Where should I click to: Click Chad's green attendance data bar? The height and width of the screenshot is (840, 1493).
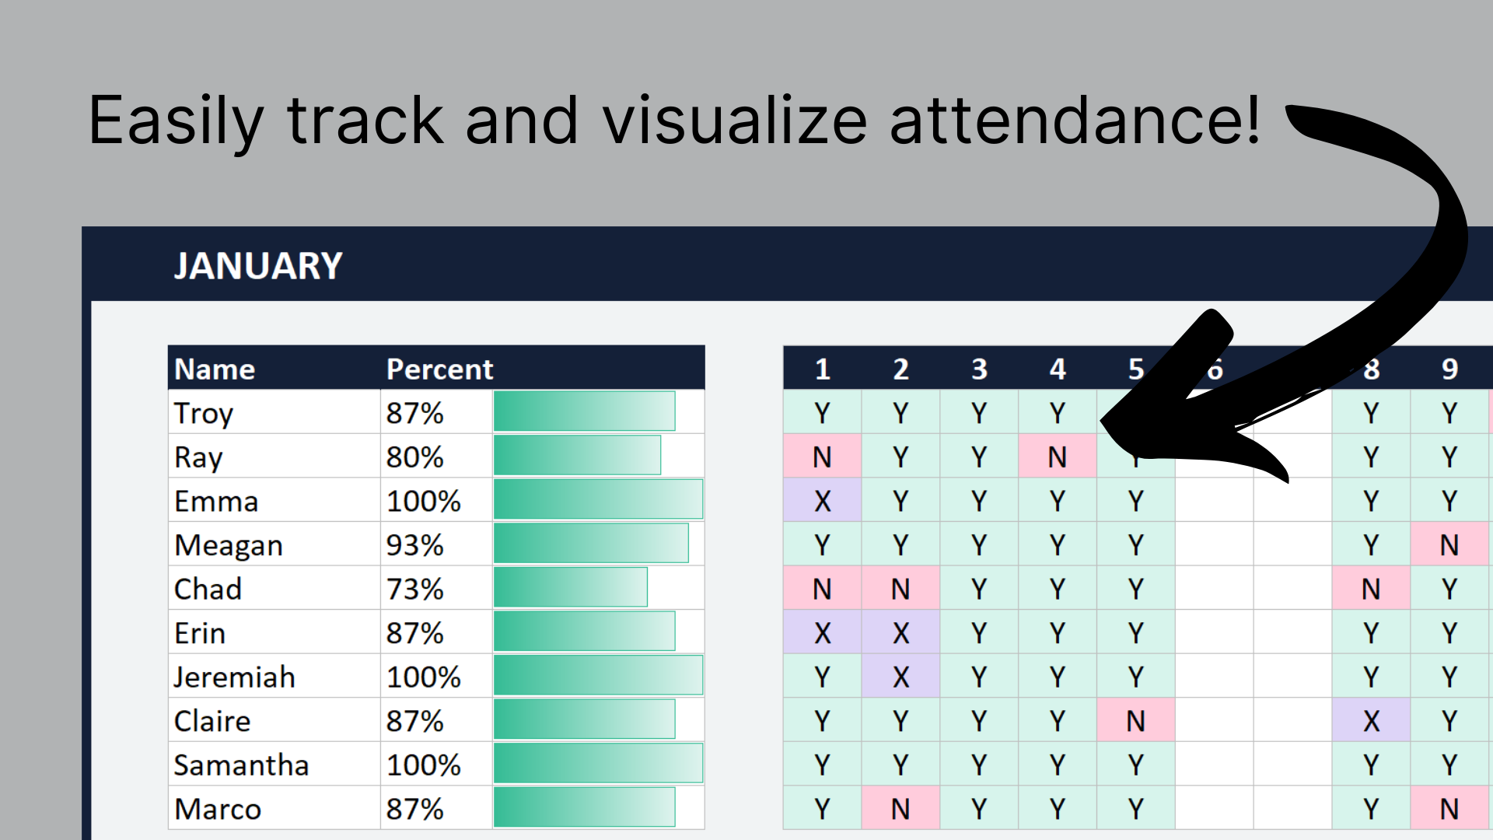[x=570, y=588]
